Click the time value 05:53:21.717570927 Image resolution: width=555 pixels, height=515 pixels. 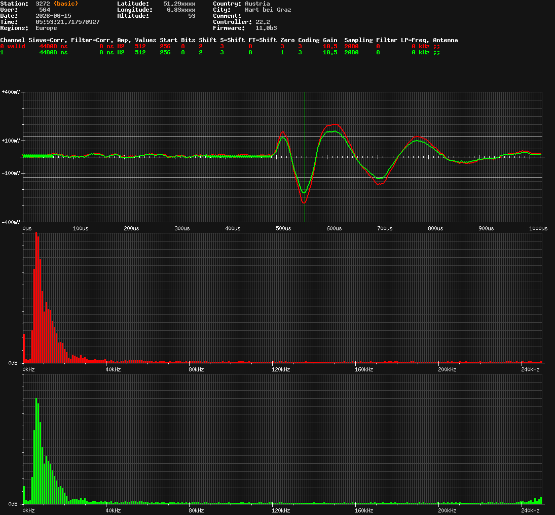[67, 22]
